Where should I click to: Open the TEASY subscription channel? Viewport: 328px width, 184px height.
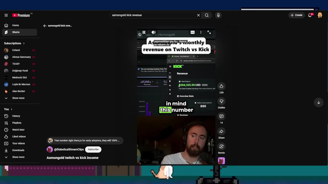click(19, 64)
